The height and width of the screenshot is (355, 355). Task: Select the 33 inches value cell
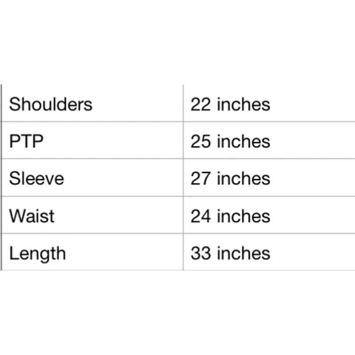[x=269, y=252]
